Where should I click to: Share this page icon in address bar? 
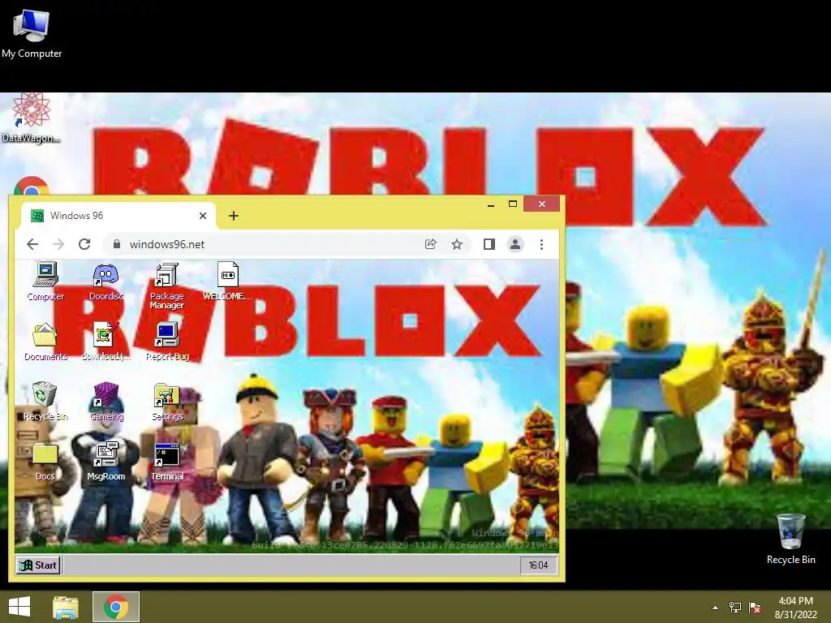430,244
